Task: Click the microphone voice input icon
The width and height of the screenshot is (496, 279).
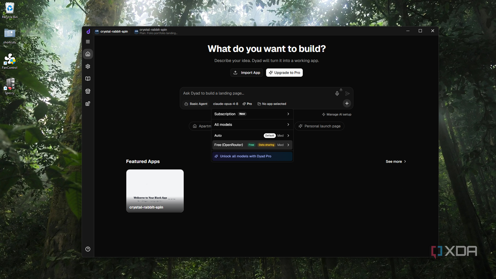Action: [337, 94]
